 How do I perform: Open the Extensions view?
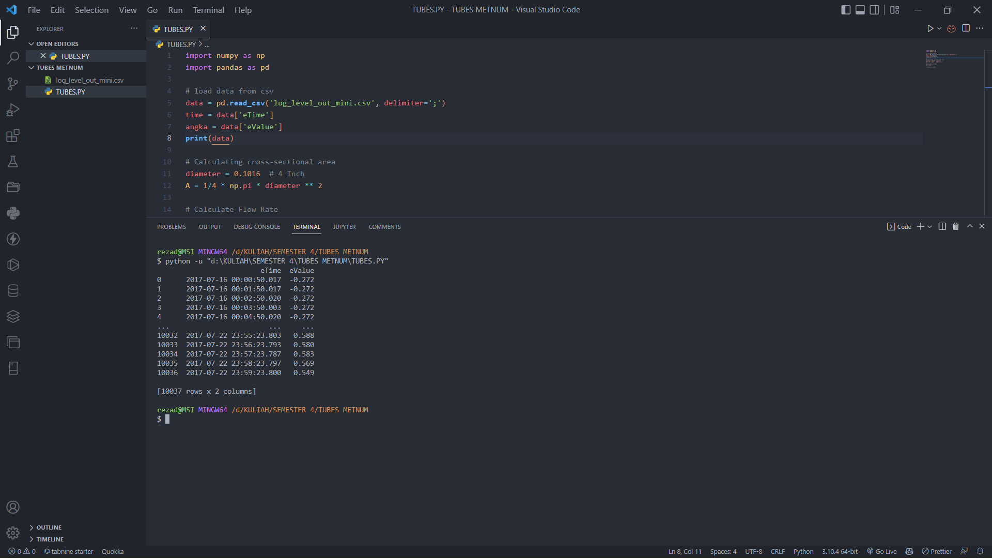tap(12, 136)
